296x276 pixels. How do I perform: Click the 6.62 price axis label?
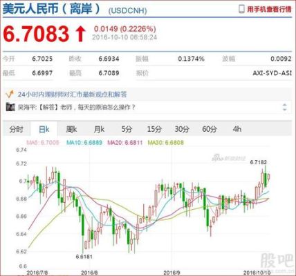tap(21, 251)
